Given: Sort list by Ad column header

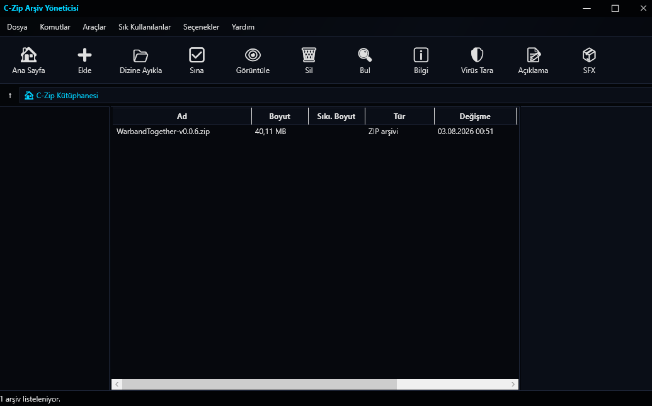Looking at the screenshot, I should pyautogui.click(x=181, y=116).
